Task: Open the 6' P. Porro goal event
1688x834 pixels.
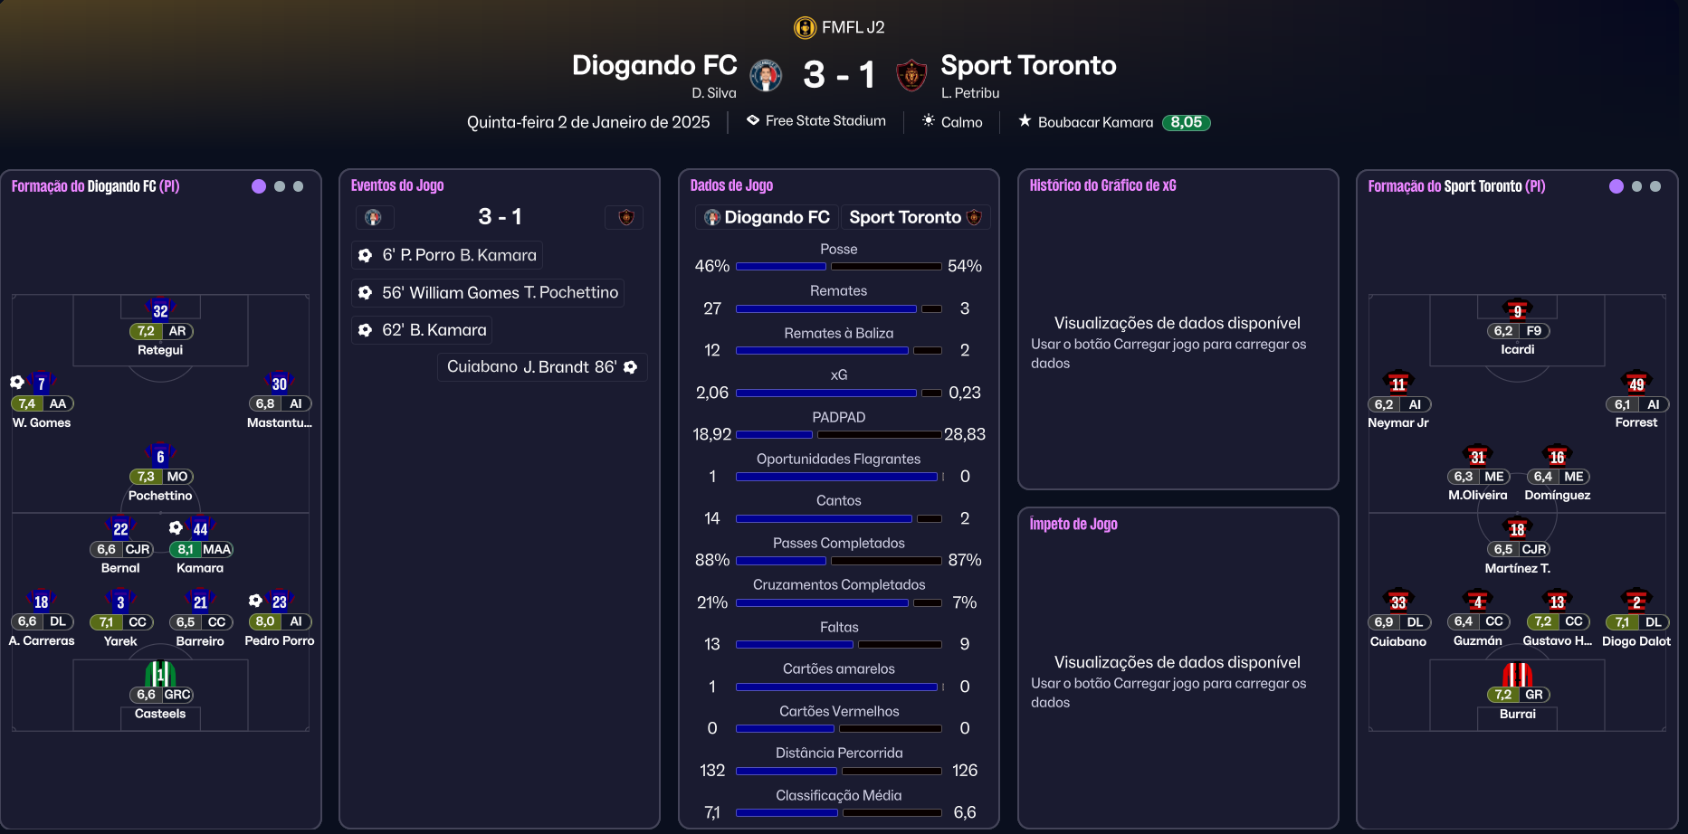Action: 447,255
